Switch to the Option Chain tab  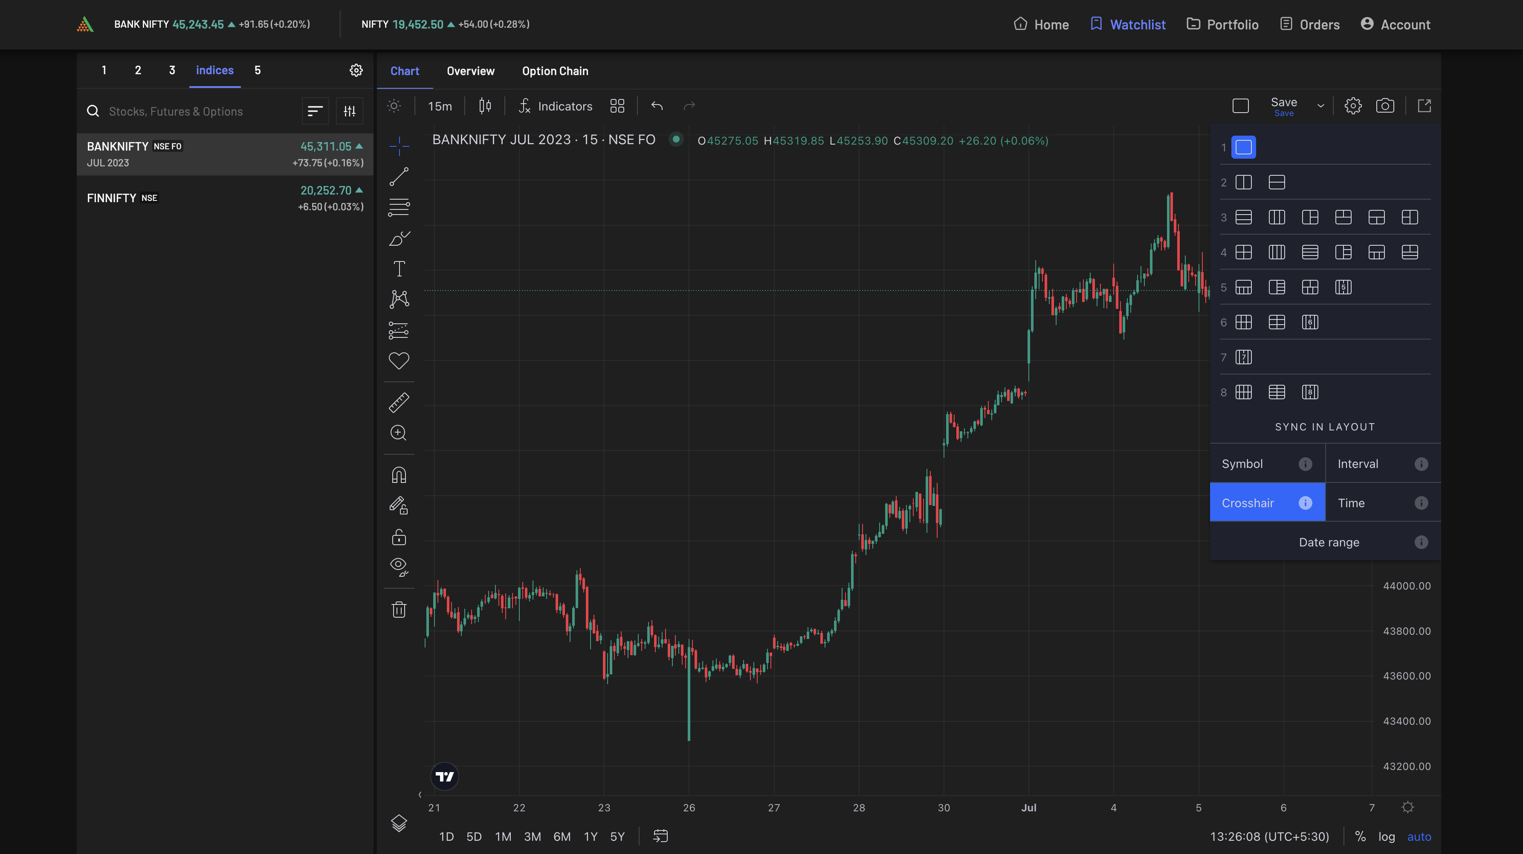click(x=555, y=71)
